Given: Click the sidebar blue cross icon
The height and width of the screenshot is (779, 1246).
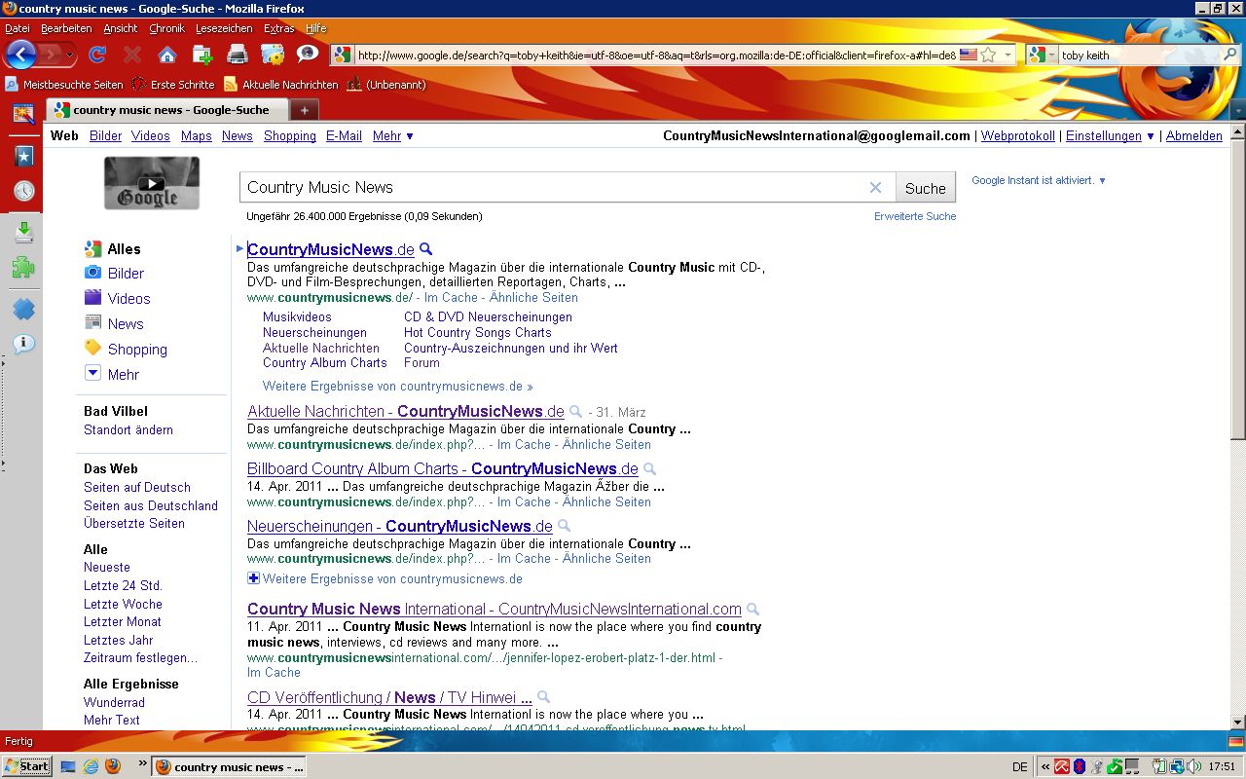Looking at the screenshot, I should pyautogui.click(x=23, y=310).
